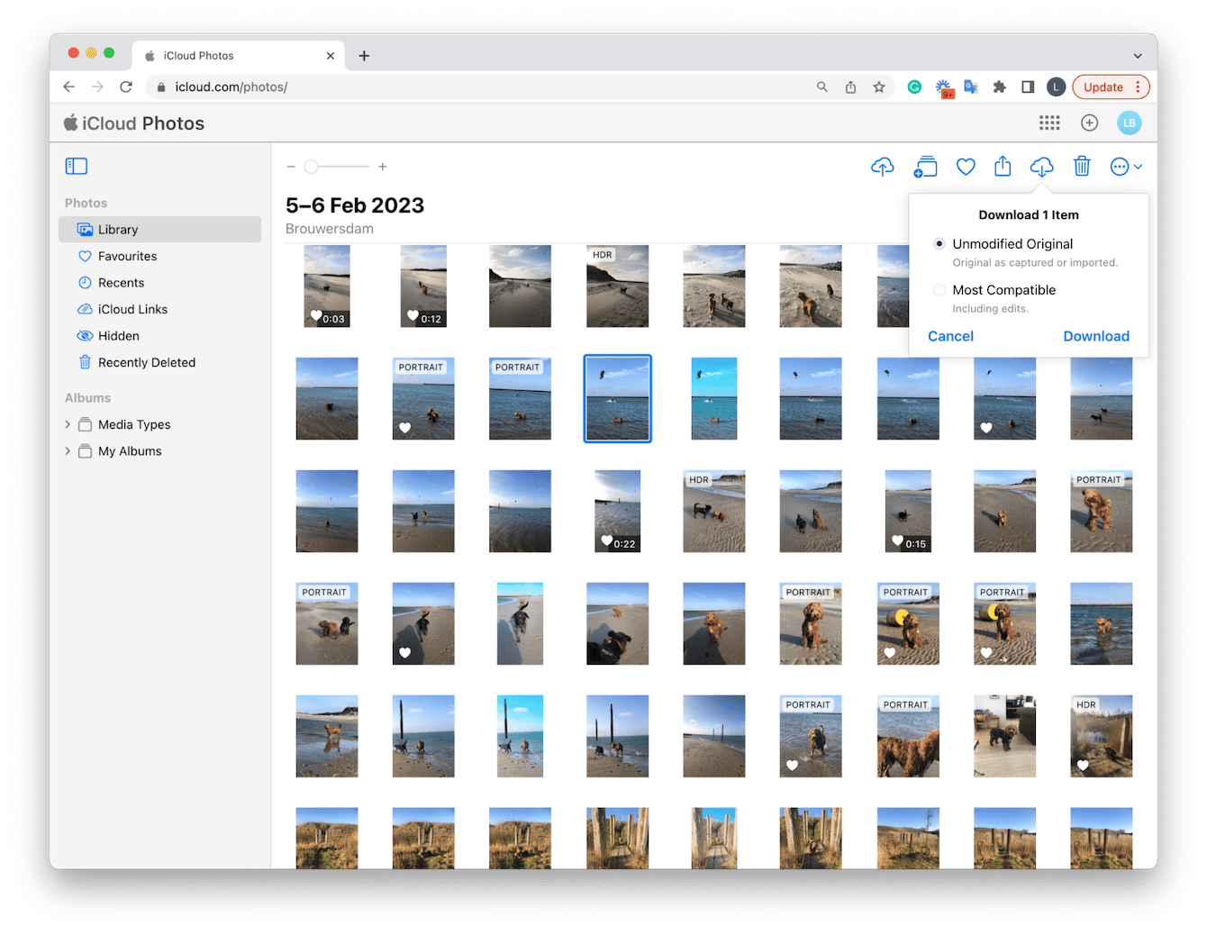Open the iCloud apps grid launcher
The height and width of the screenshot is (935, 1207).
1049,123
